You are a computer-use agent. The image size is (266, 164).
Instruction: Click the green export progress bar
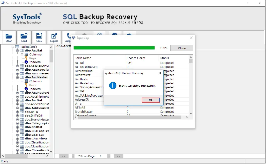(114, 48)
